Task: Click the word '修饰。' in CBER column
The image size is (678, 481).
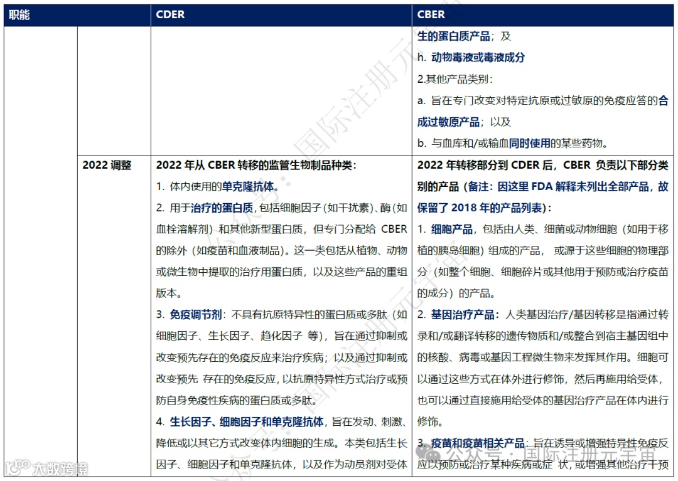Action: tap(430, 422)
